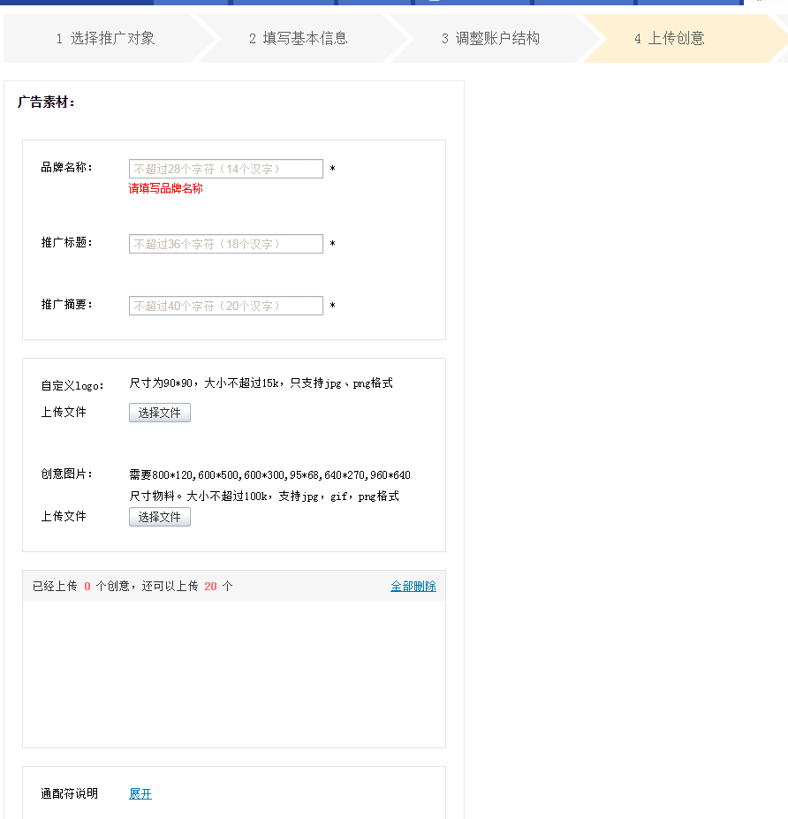Screen dimensions: 788x819
Task: Choose file for 创意图片 upload
Action: coord(159,517)
